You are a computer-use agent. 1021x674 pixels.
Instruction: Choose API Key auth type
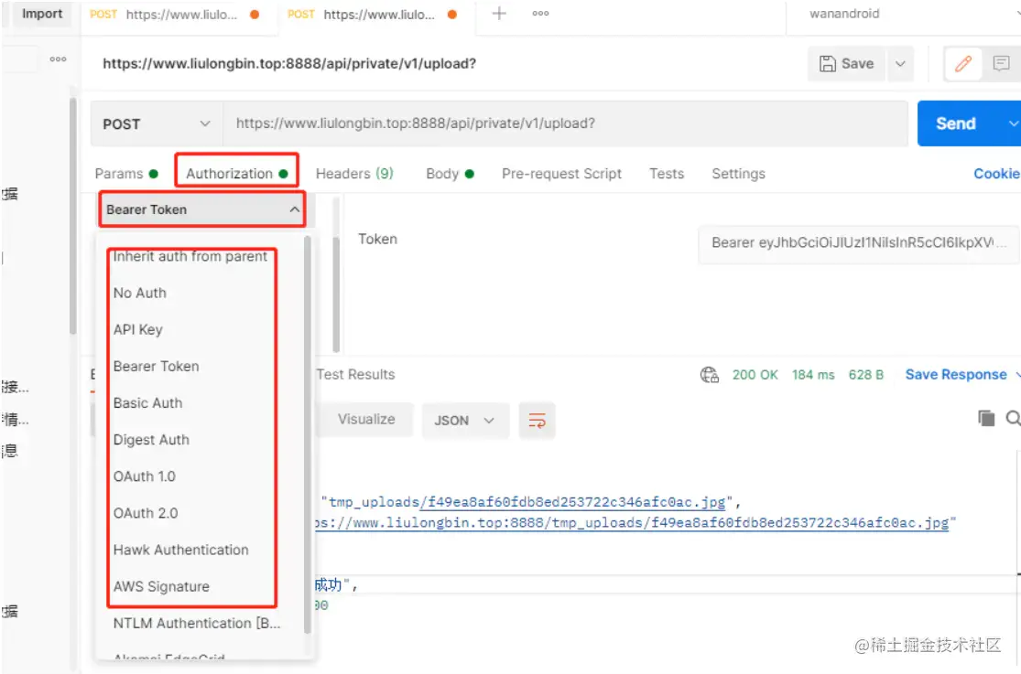[137, 329]
